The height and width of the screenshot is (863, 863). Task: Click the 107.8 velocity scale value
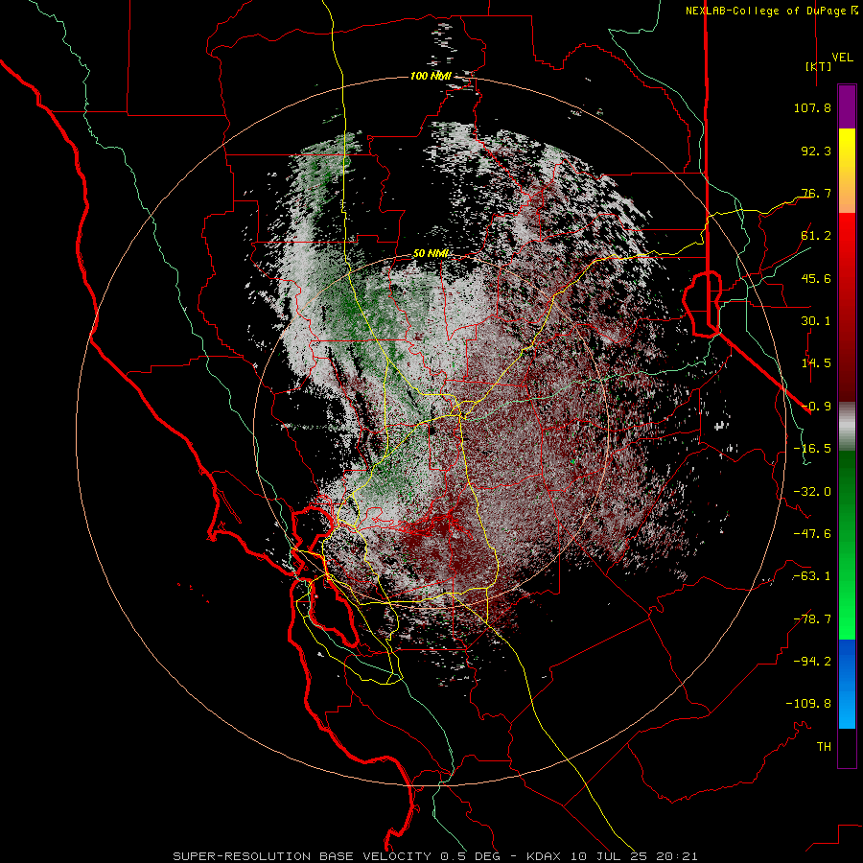coord(812,107)
